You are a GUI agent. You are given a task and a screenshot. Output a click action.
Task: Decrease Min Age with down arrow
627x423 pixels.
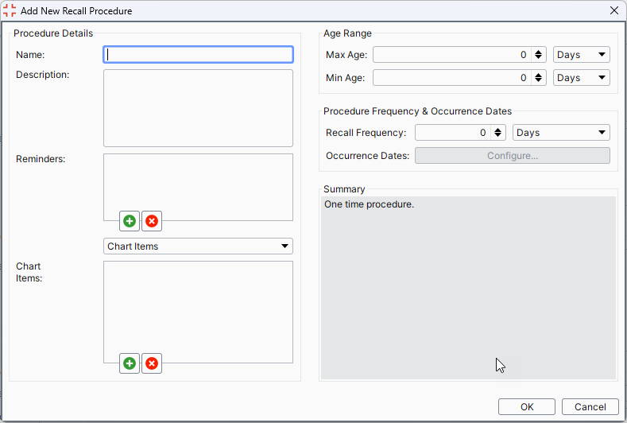538,80
